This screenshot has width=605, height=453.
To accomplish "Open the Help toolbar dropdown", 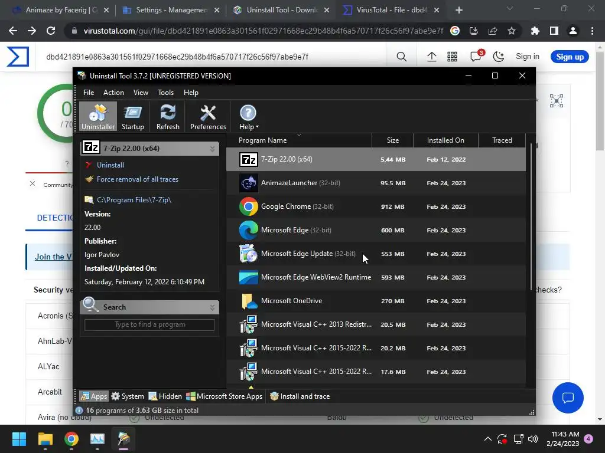I will click(x=249, y=116).
